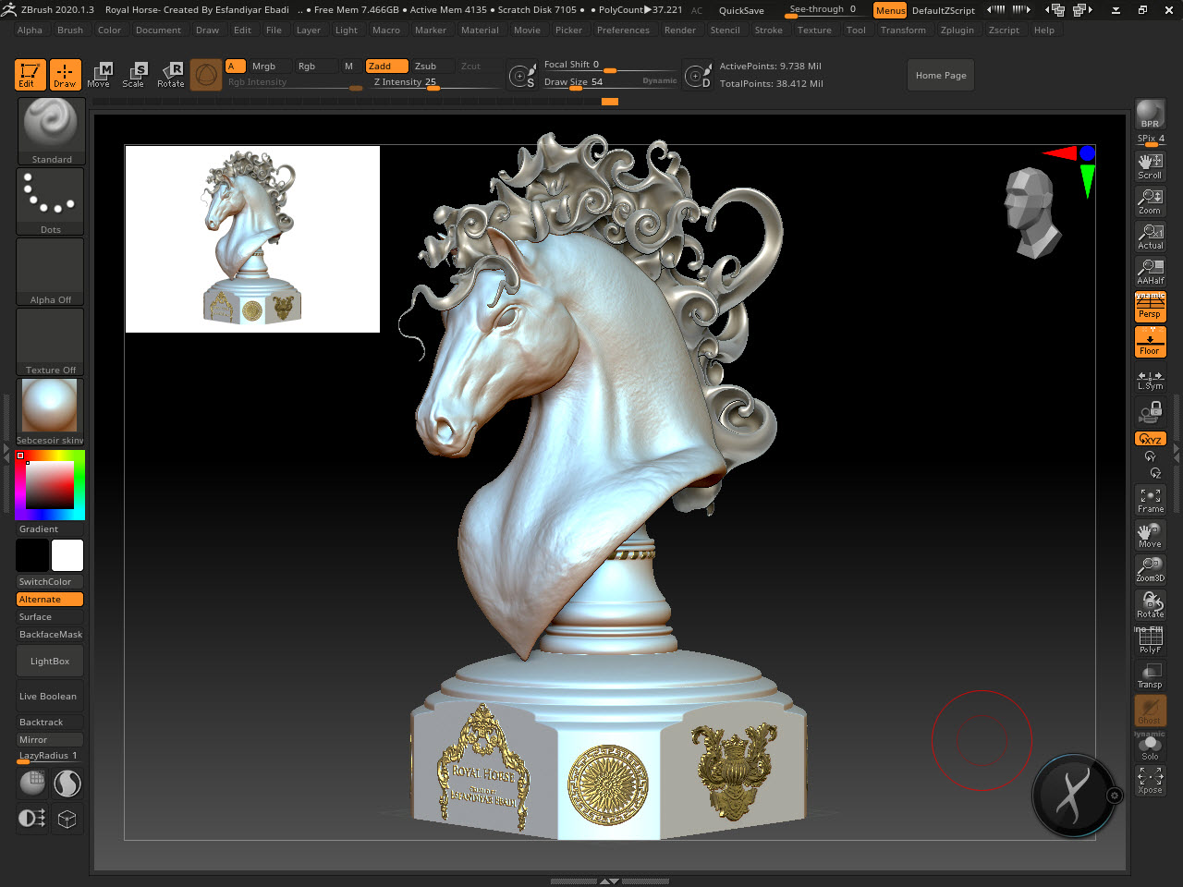Open the Preferences menu

pos(623,30)
